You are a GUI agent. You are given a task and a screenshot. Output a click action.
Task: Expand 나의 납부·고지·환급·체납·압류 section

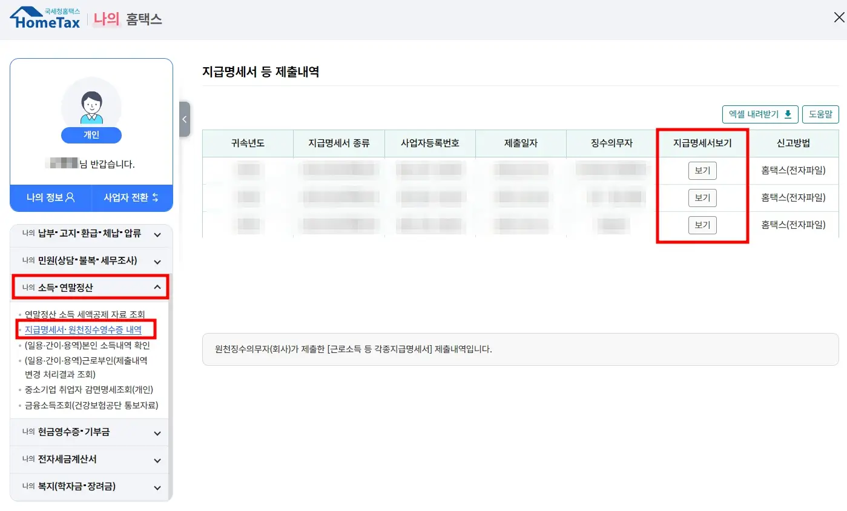click(x=90, y=235)
